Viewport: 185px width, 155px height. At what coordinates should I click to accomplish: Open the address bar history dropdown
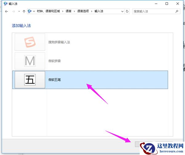pyautogui.click(x=122, y=11)
